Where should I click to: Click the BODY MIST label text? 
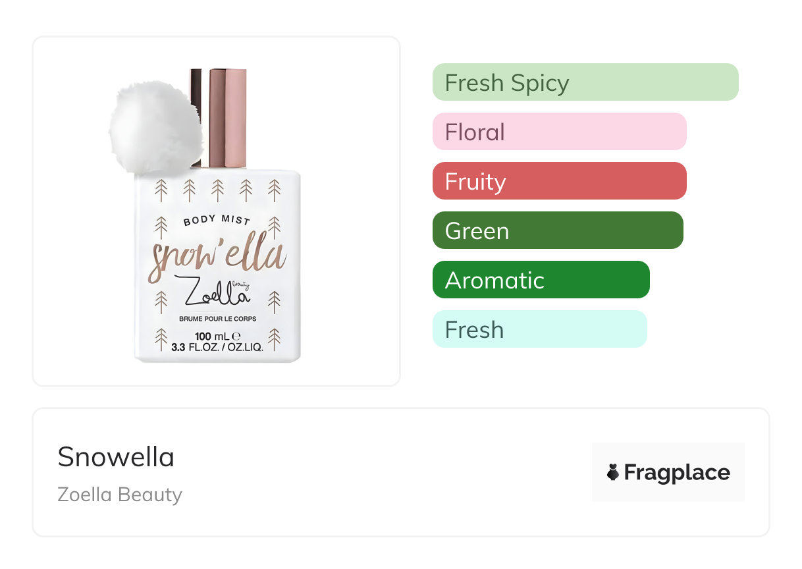tap(217, 220)
